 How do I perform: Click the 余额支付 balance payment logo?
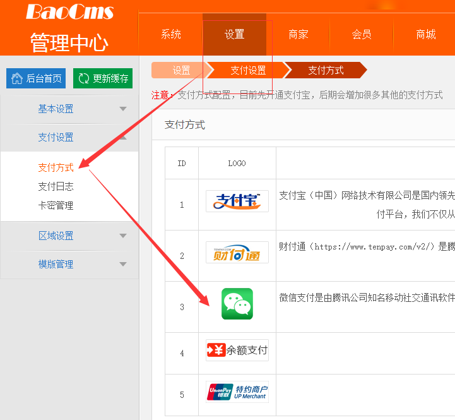tap(237, 350)
